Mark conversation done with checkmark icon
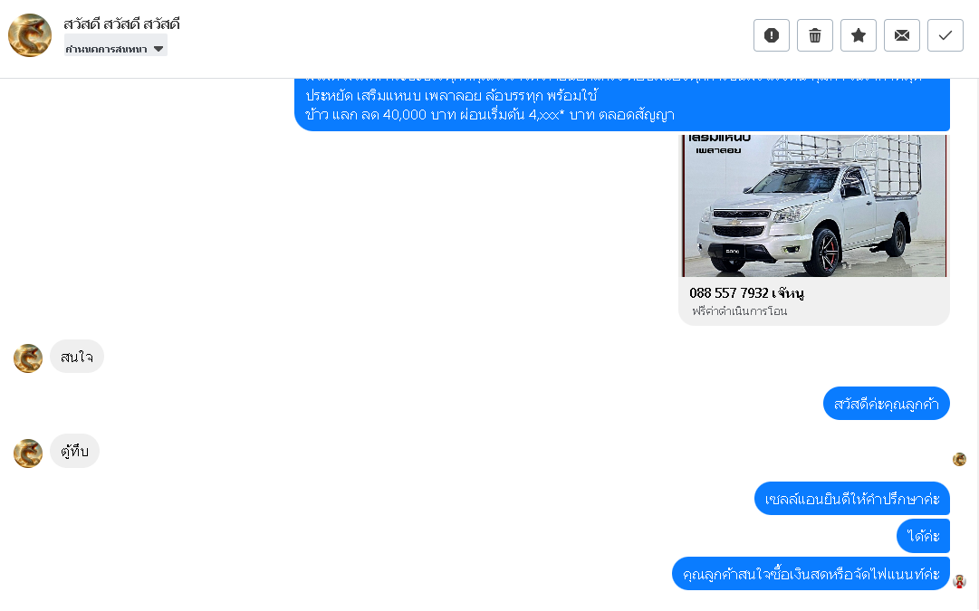 (945, 35)
